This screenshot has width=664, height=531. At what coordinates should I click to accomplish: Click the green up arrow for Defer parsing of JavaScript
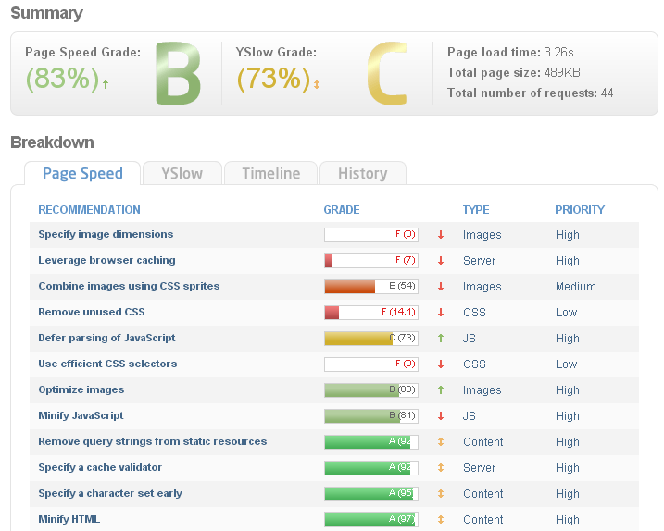441,339
